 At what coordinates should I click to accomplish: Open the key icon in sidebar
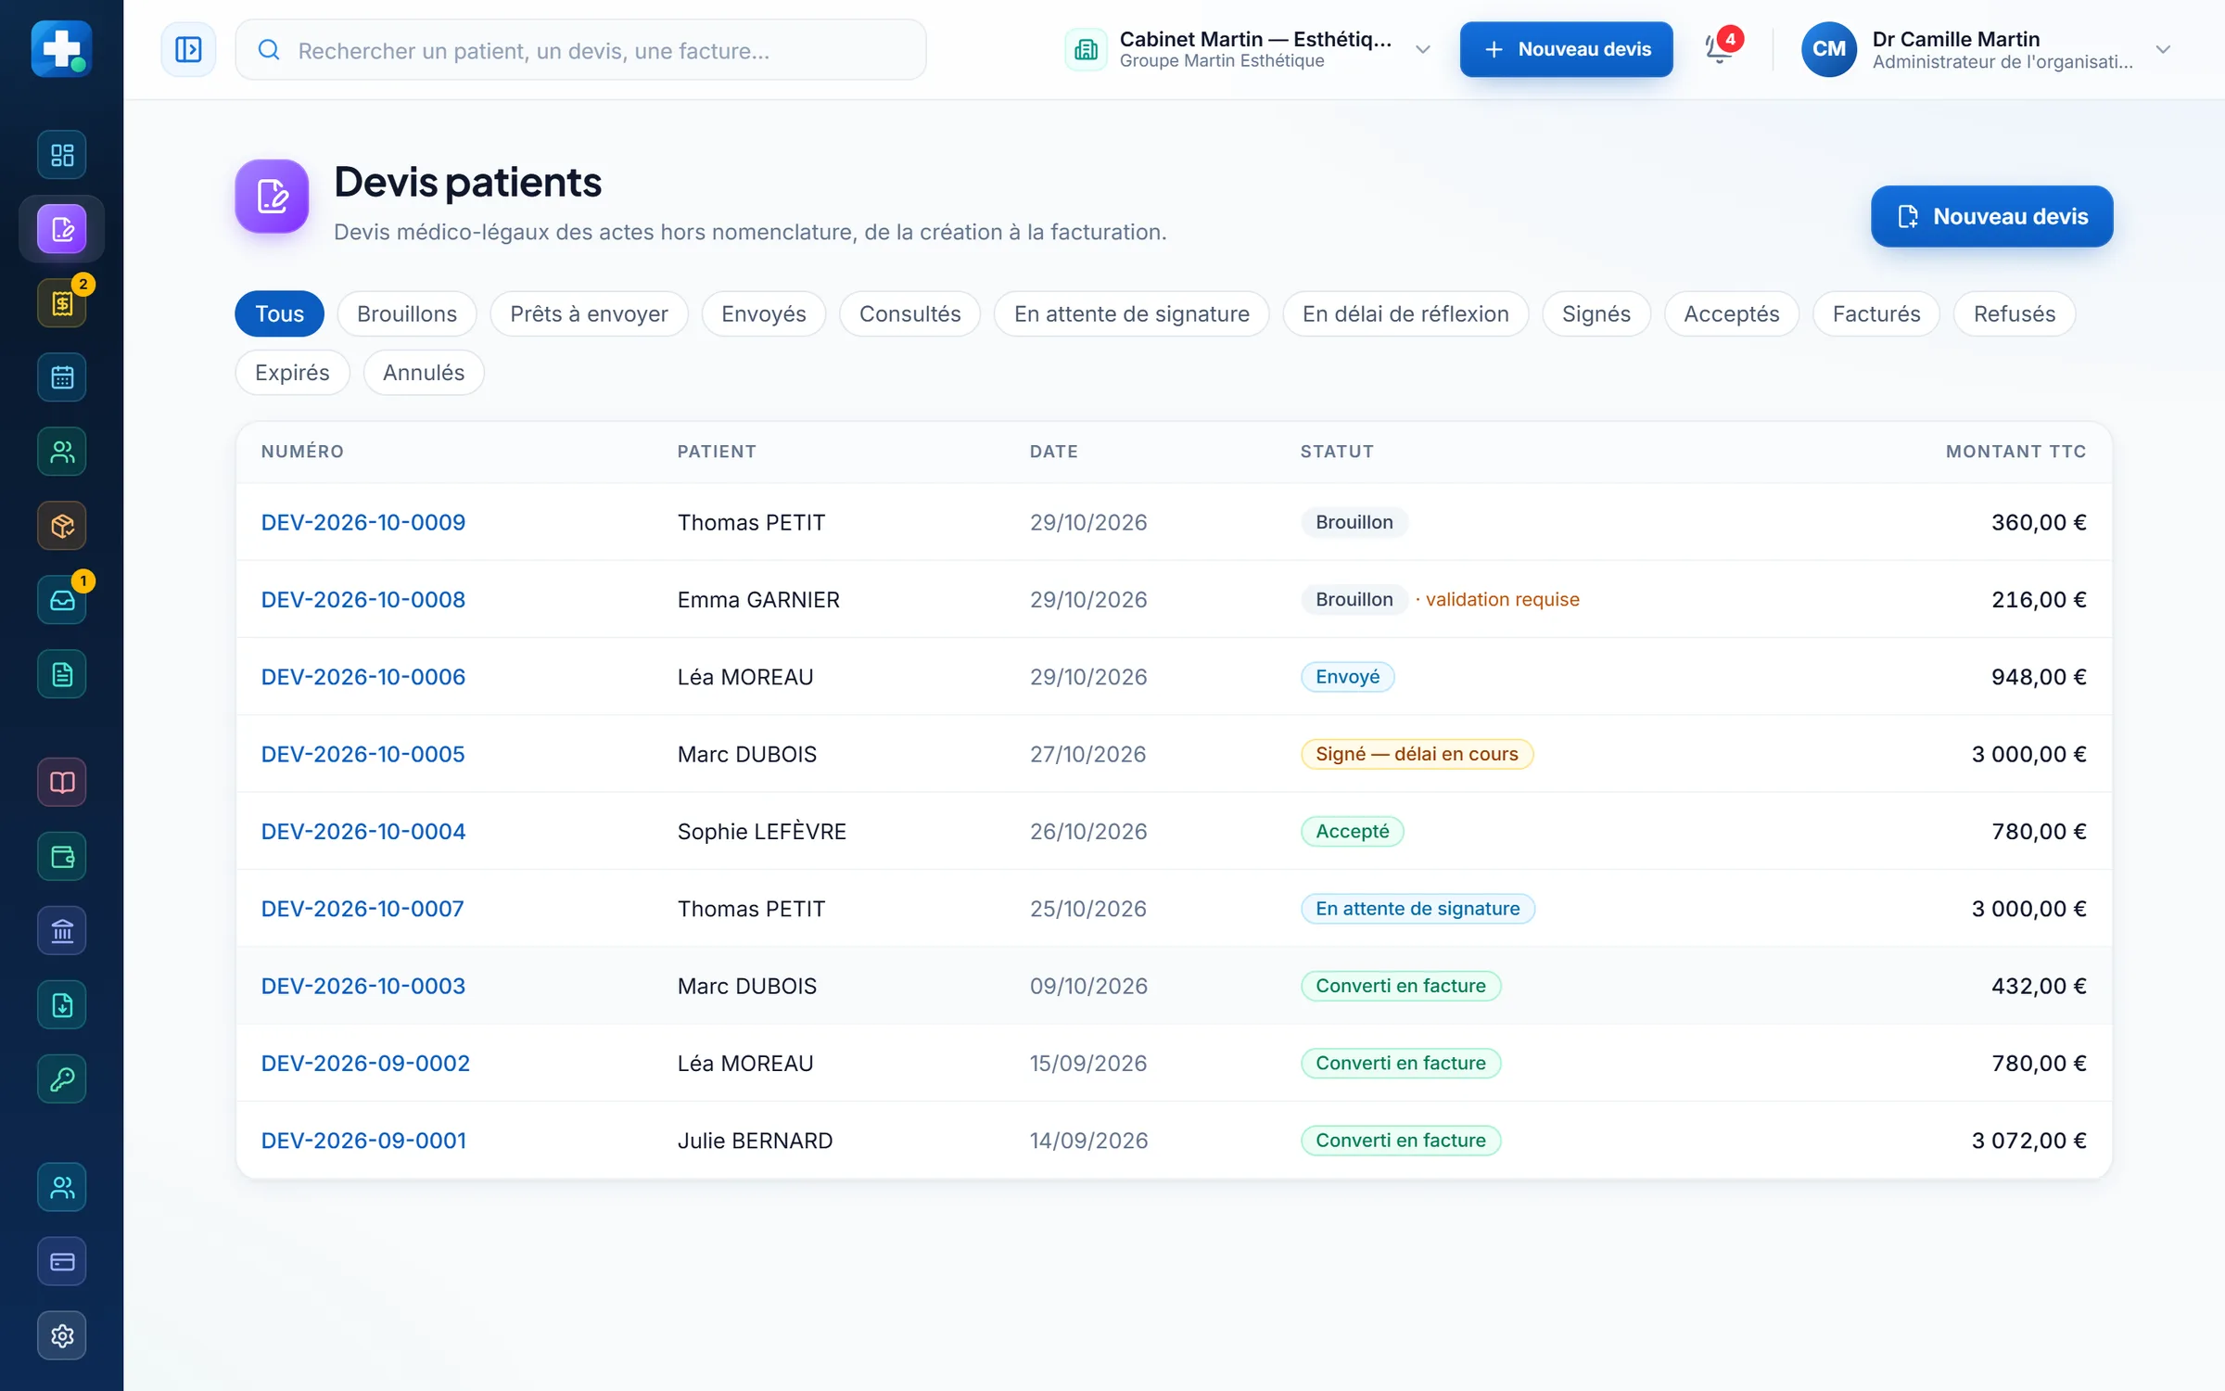(62, 1079)
